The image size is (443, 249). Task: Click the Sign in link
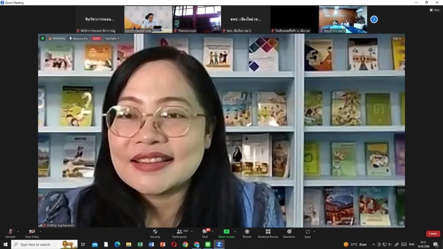pyautogui.click(x=397, y=39)
